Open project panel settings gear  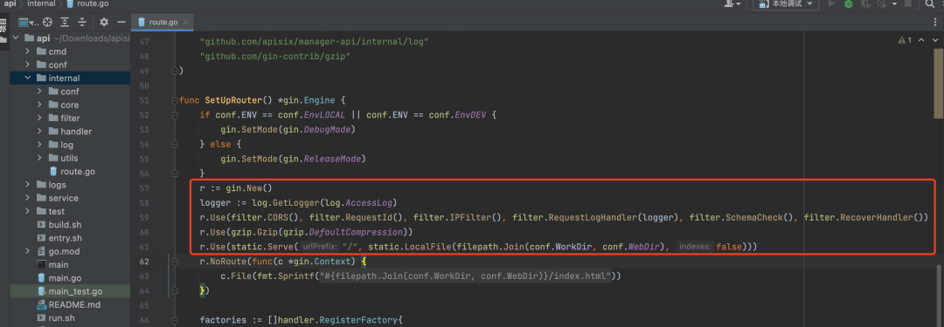coord(103,23)
